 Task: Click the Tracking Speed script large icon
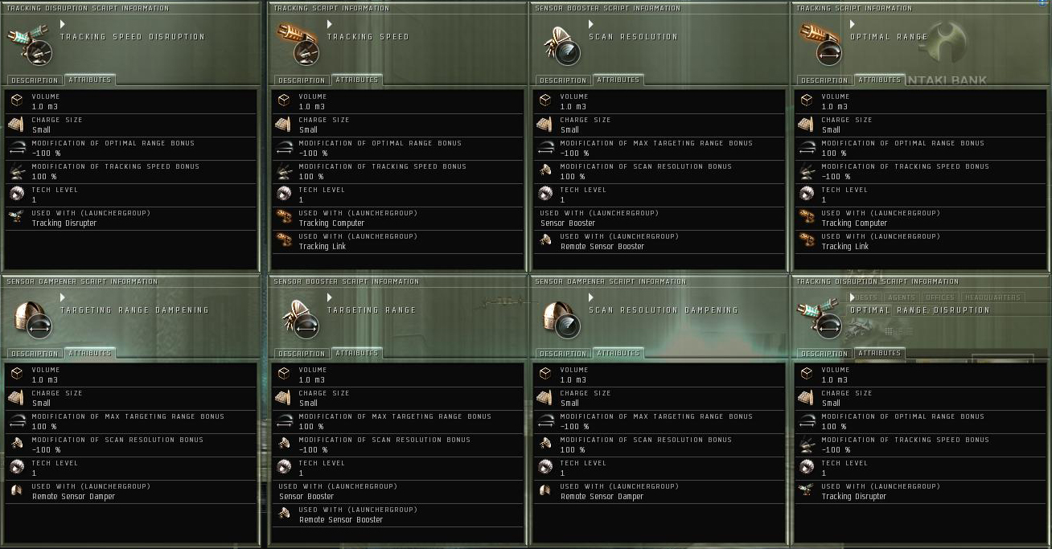[297, 44]
